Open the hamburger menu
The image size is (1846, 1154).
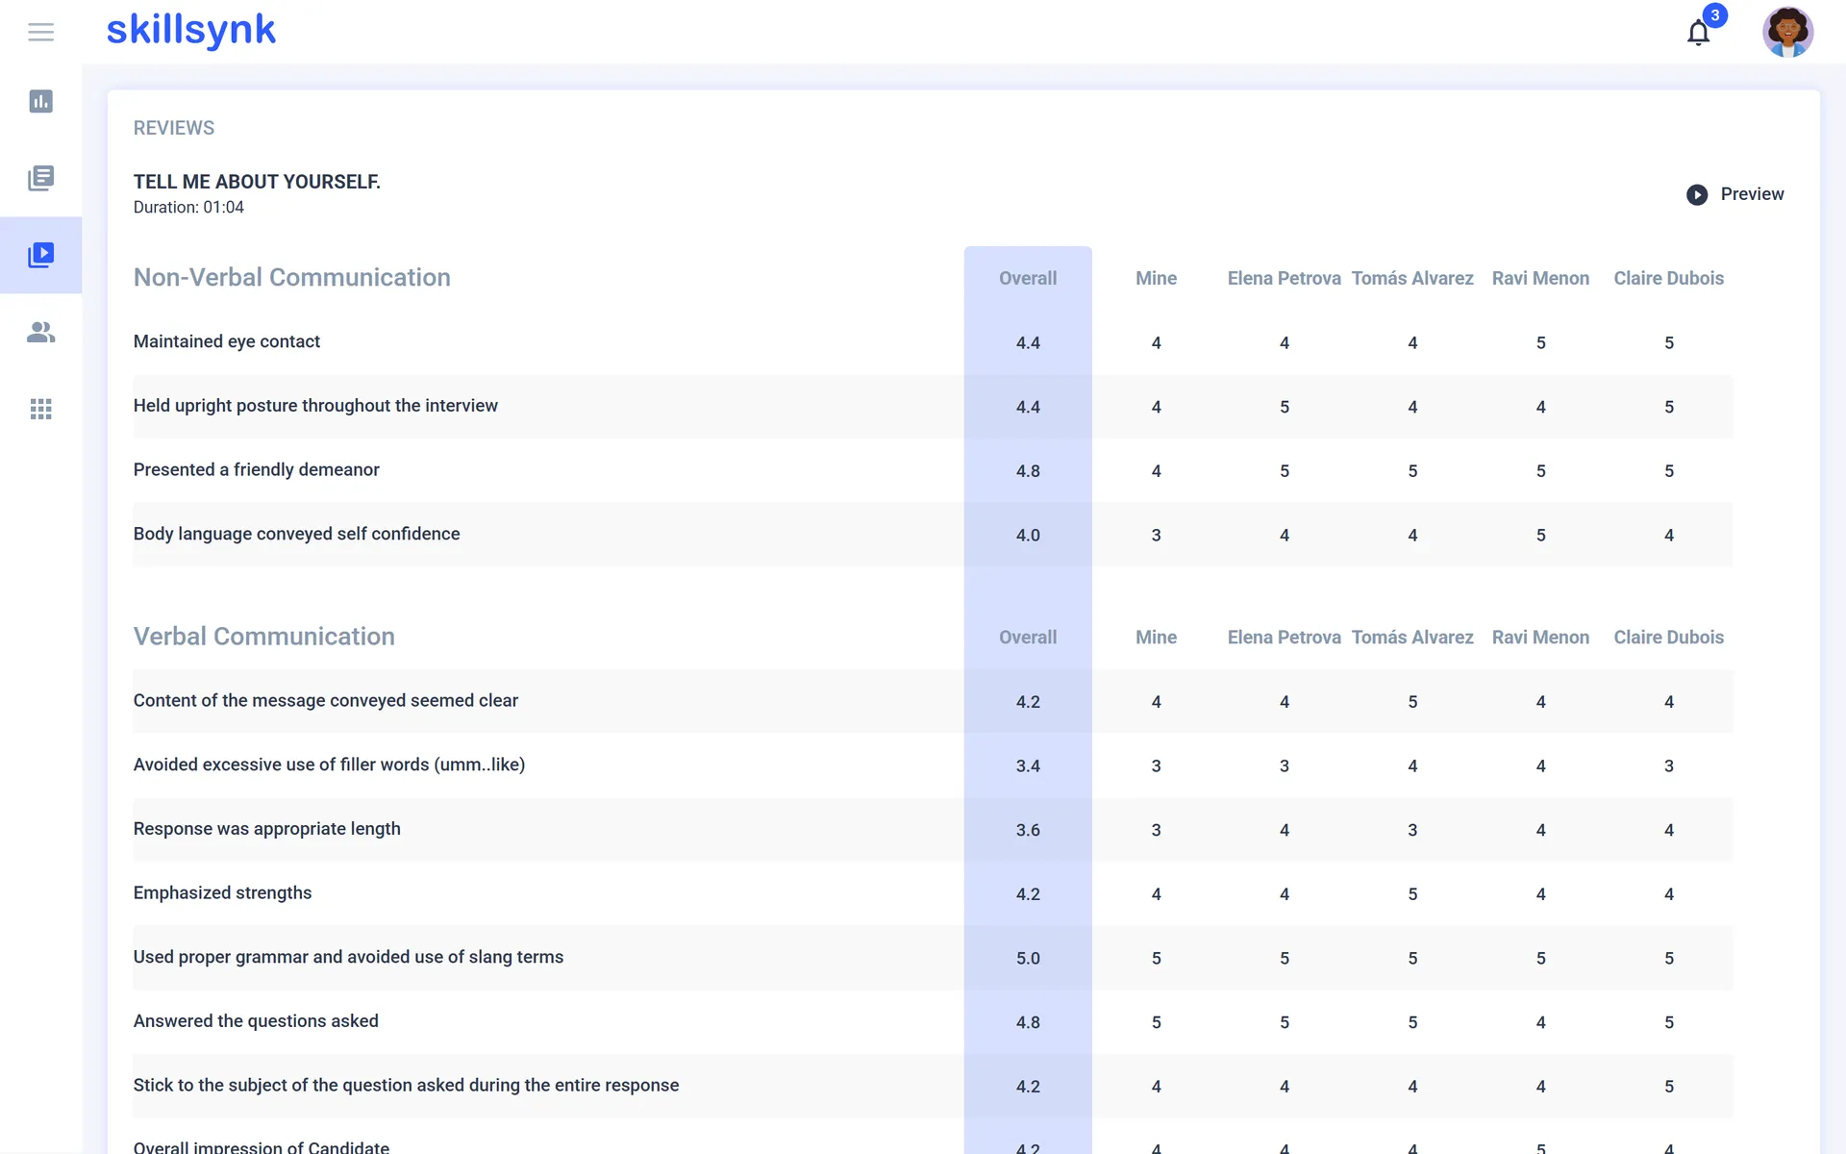tap(40, 32)
